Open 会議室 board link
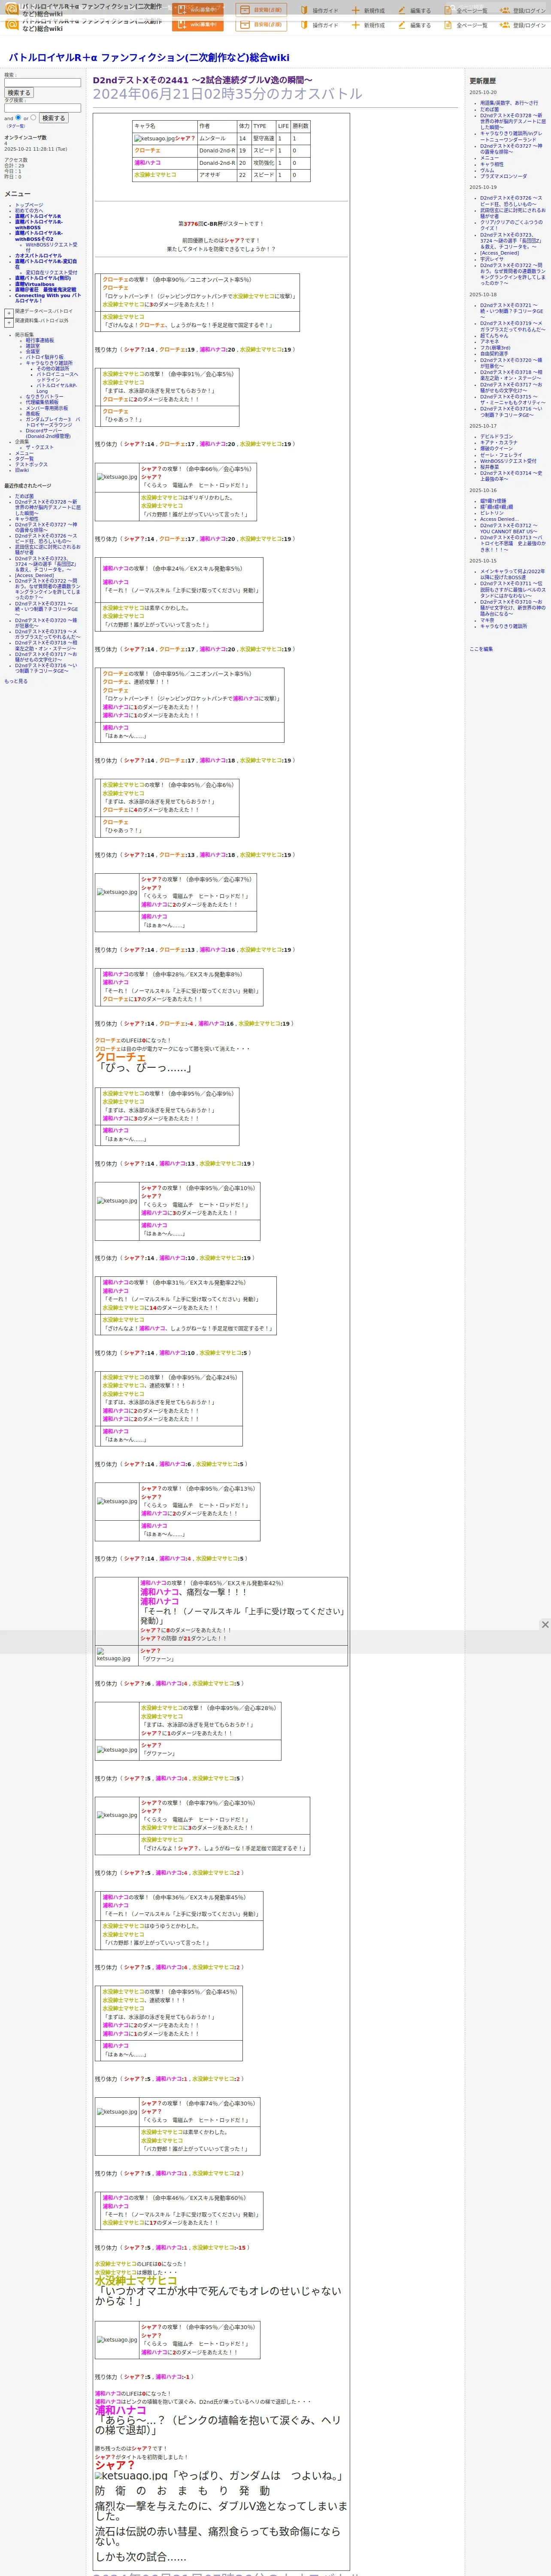 pyautogui.click(x=33, y=352)
